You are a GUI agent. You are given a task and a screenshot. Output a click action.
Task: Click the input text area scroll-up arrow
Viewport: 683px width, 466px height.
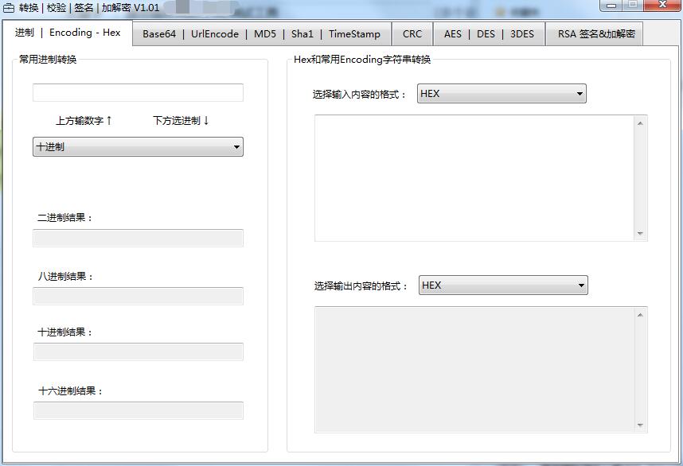click(x=640, y=123)
